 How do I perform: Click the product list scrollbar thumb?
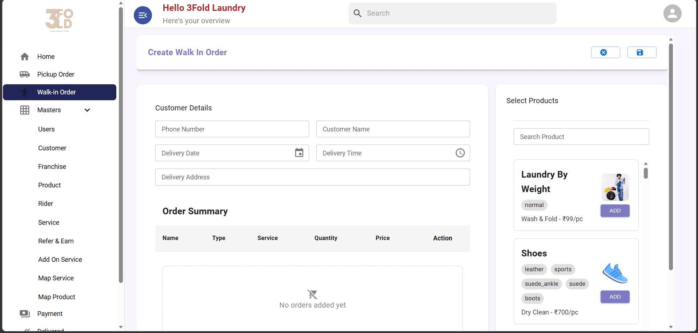pos(646,172)
